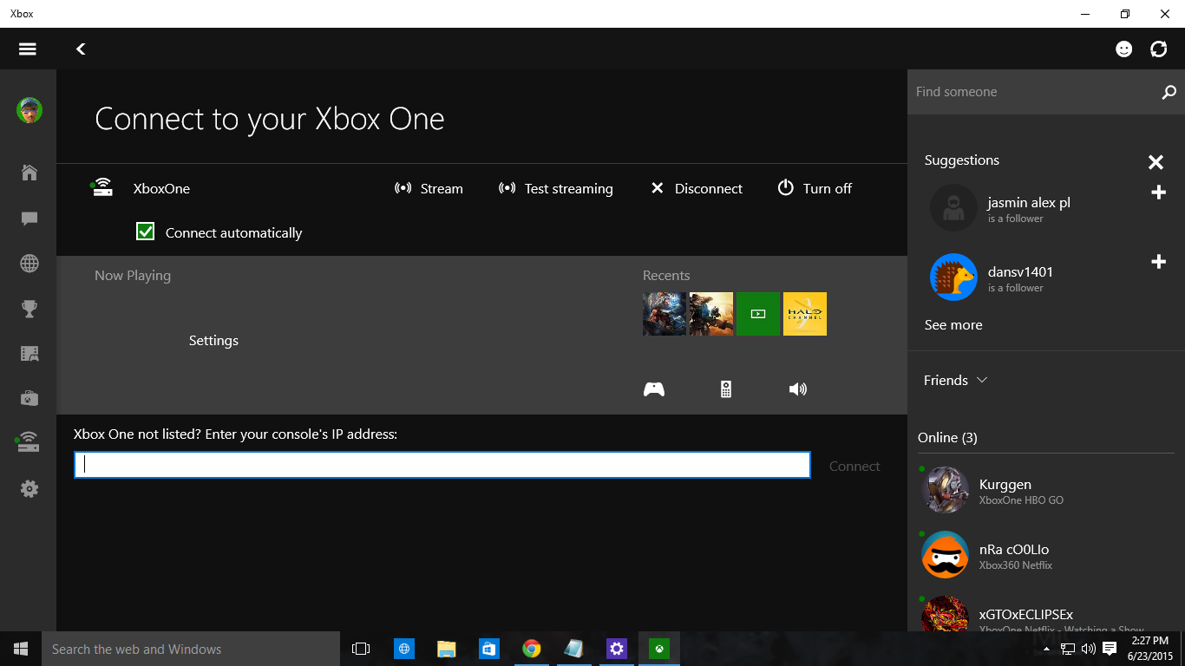
Task: Click the volume speaker icon under Recents
Action: click(x=798, y=389)
